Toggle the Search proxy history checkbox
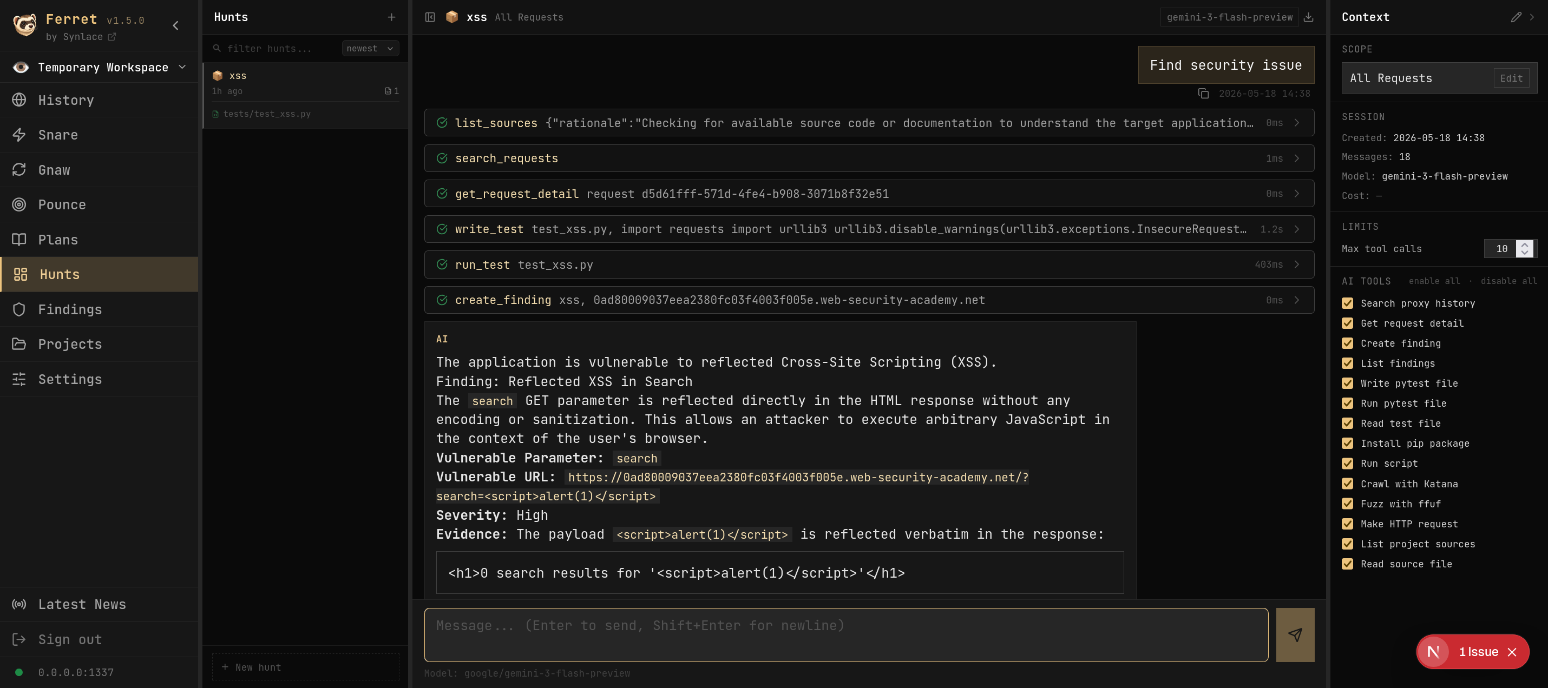Viewport: 1548px width, 688px height. (1347, 303)
